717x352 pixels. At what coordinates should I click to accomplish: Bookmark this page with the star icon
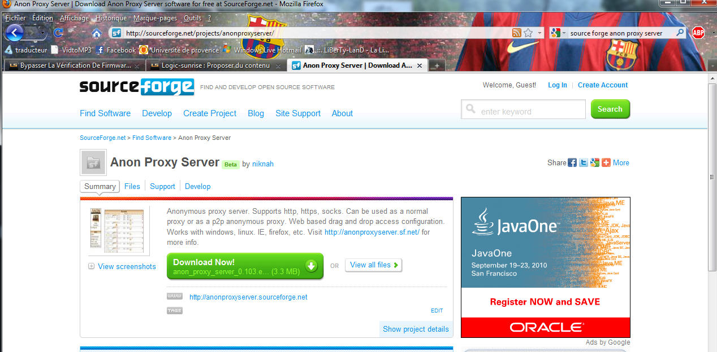[528, 33]
